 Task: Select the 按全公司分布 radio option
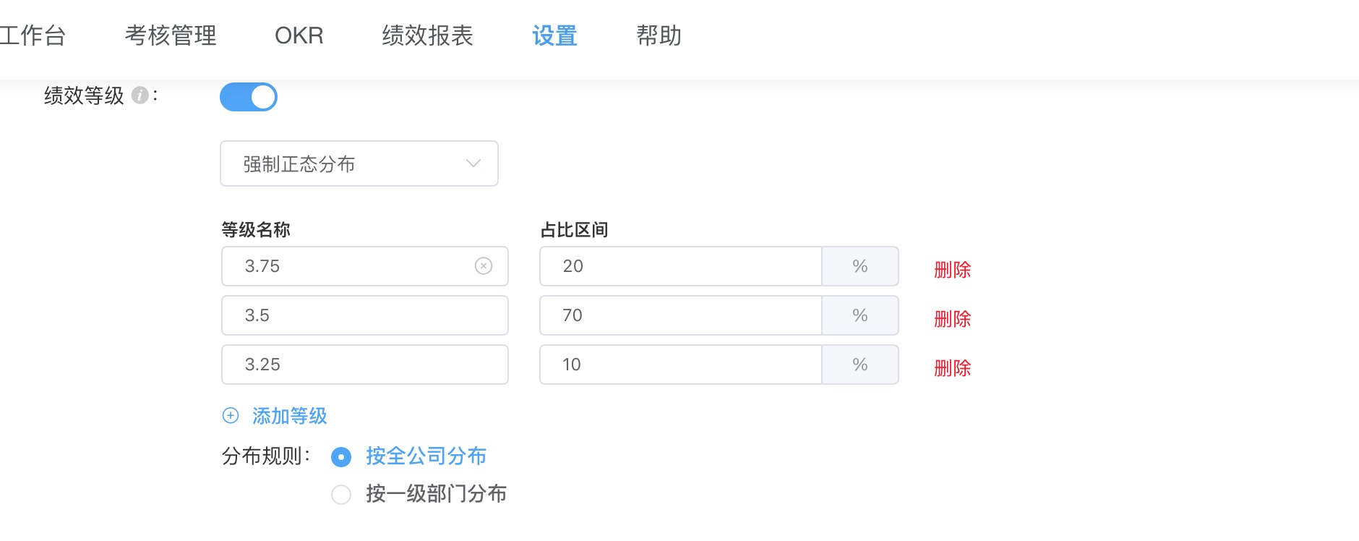(340, 457)
